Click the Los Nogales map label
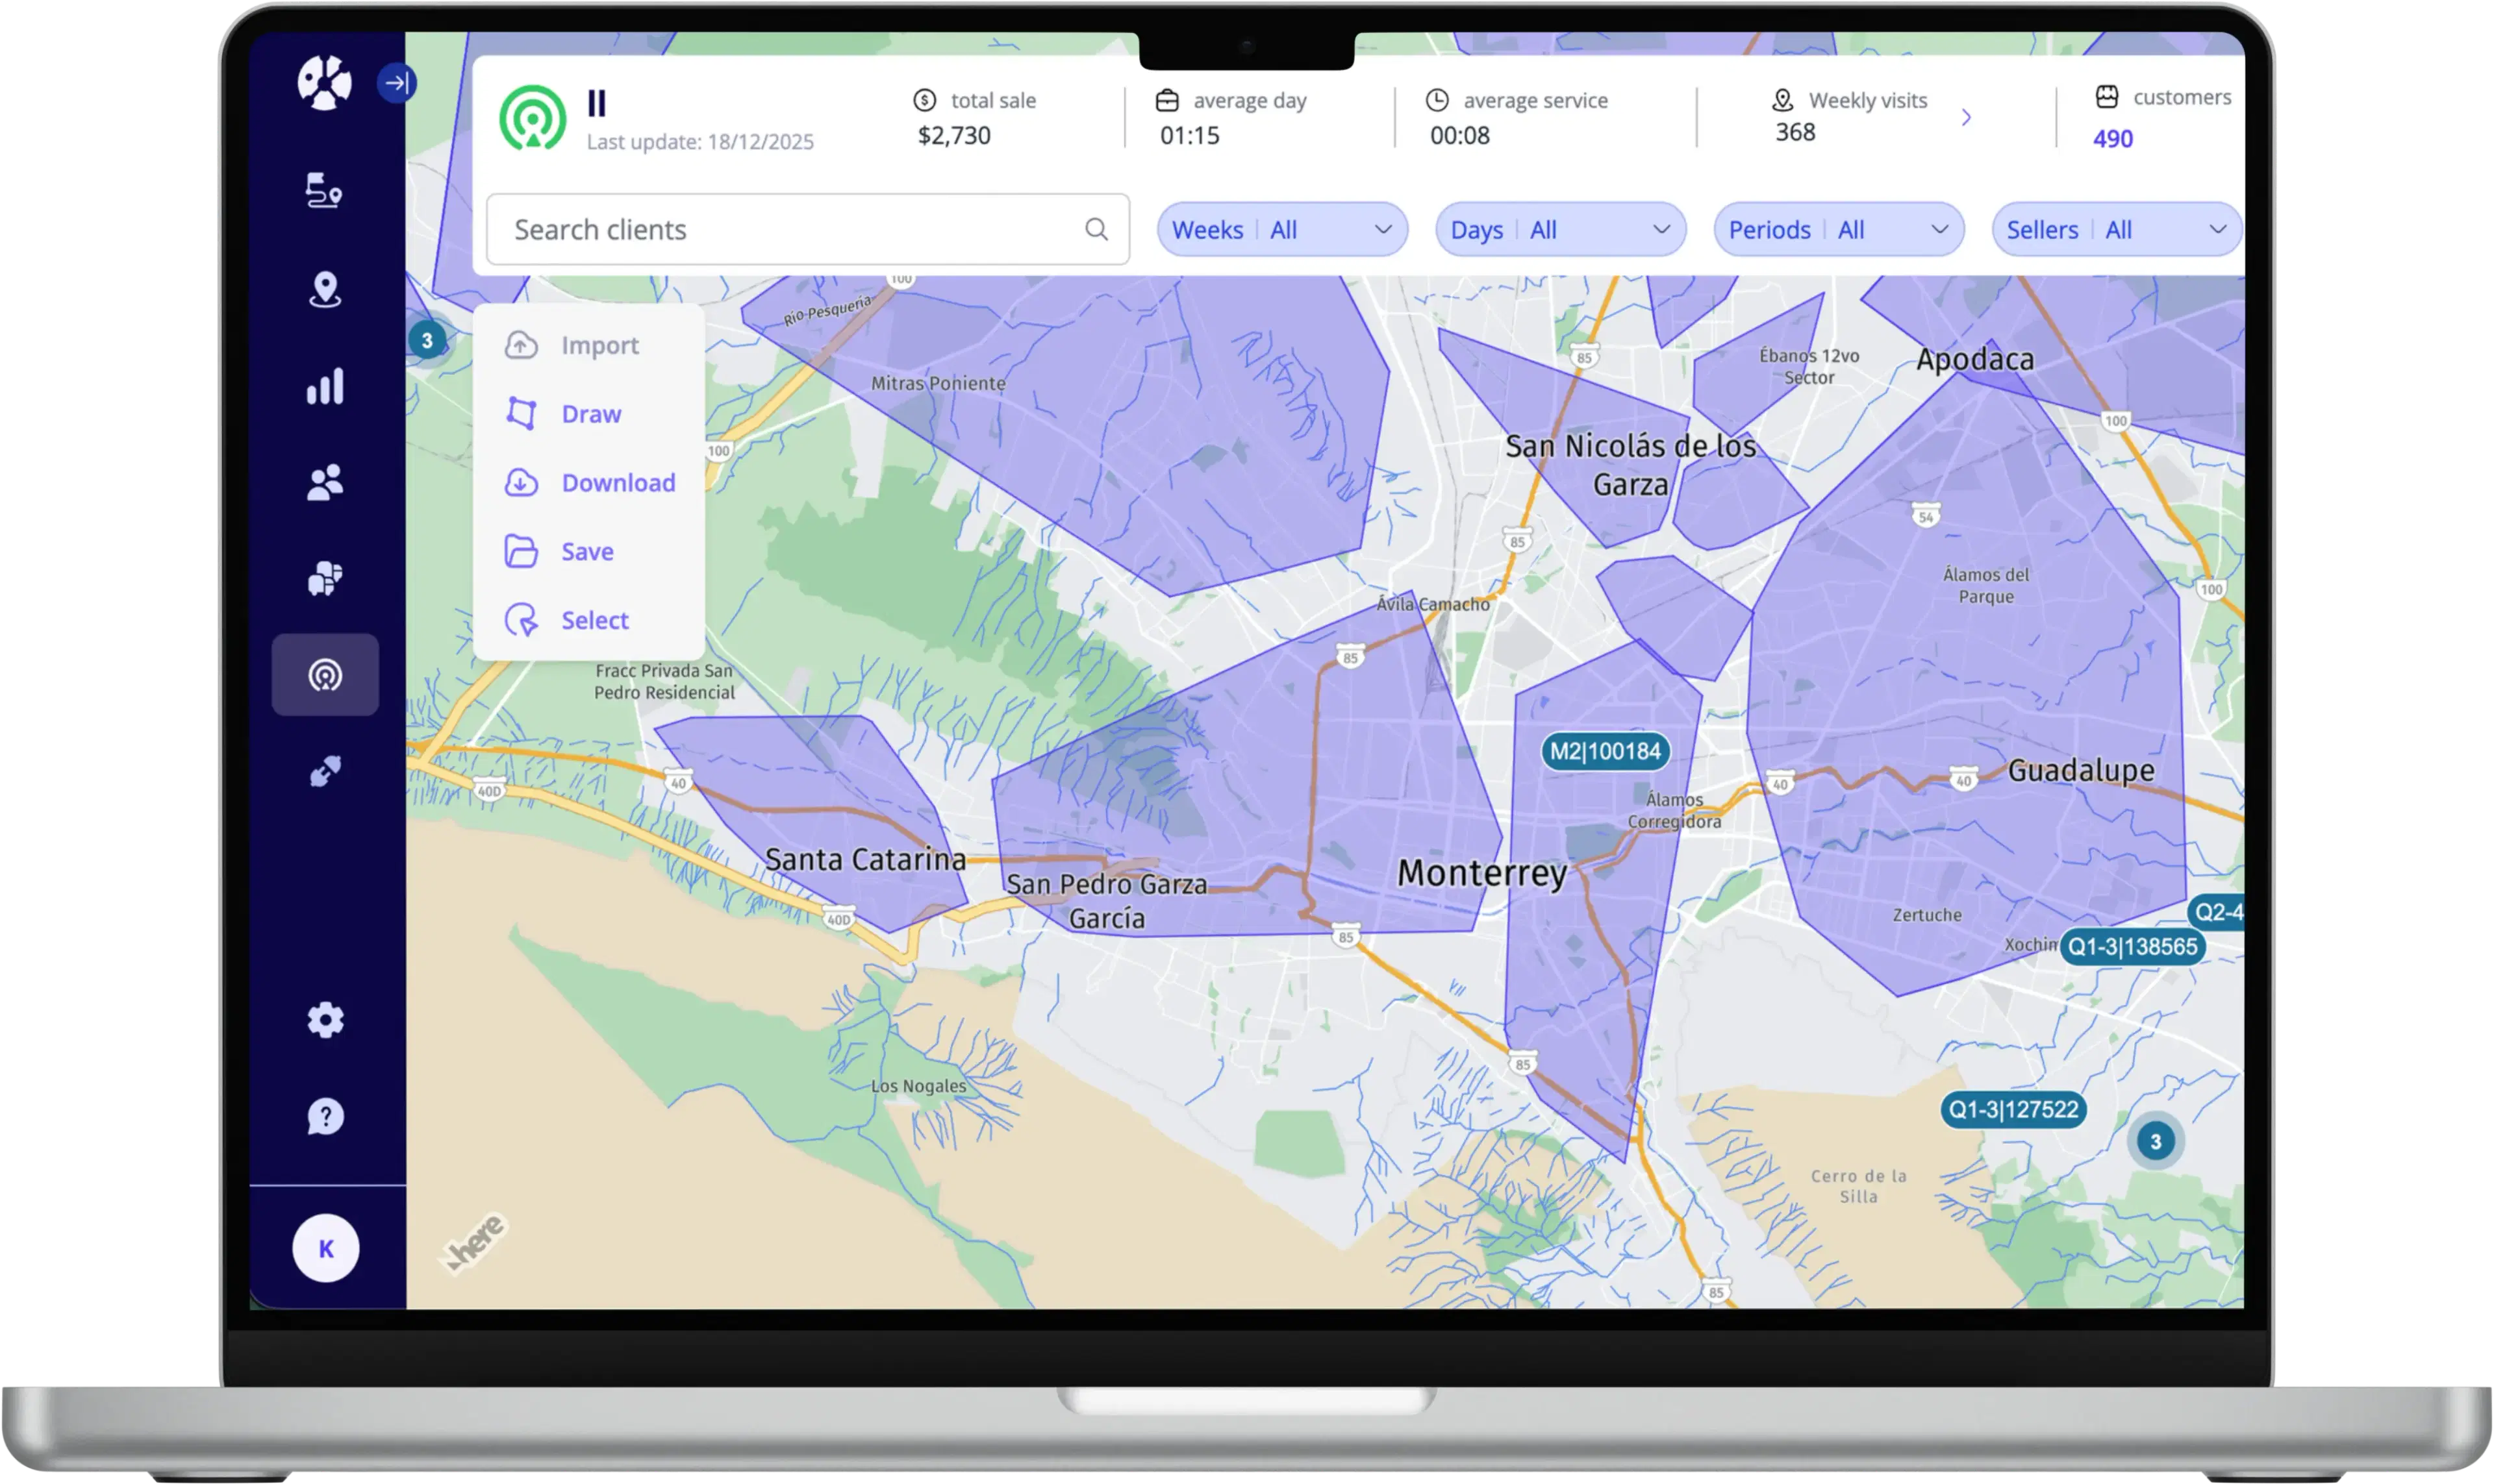Viewport: 2494px width, 1484px height. [918, 1086]
